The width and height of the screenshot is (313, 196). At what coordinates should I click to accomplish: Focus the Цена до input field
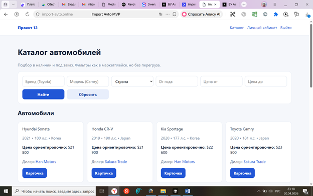click(x=266, y=81)
